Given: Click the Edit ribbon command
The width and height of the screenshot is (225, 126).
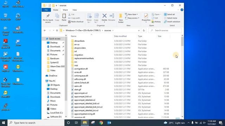Looking at the screenshot, I should (155, 18).
